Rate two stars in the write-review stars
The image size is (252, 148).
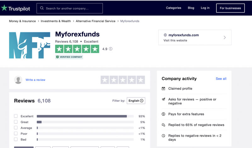coord(114,80)
